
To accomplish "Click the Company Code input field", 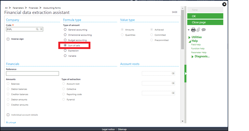I will pos(25,29).
